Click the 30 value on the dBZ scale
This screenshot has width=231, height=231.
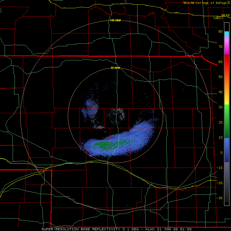(x=220, y=107)
